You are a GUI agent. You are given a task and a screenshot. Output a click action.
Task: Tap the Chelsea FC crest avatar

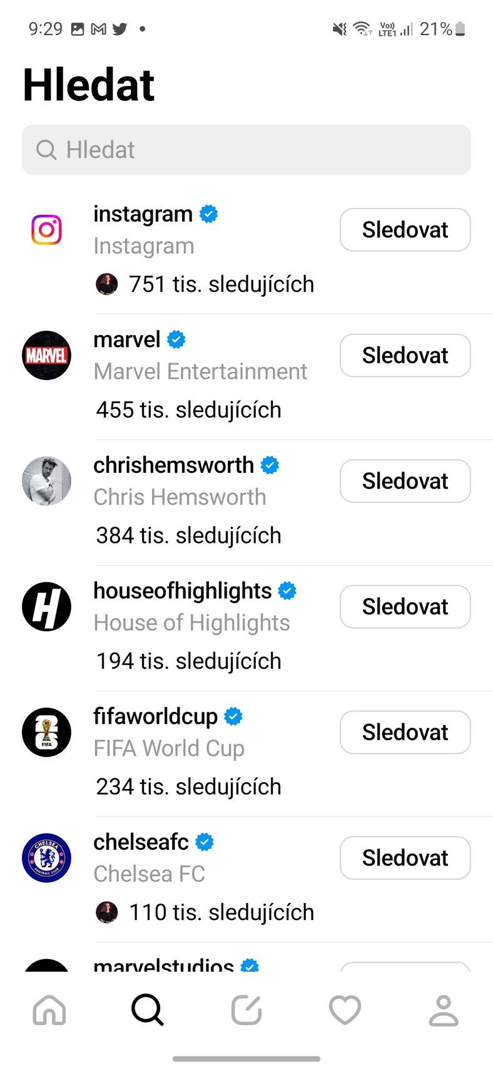pos(46,857)
